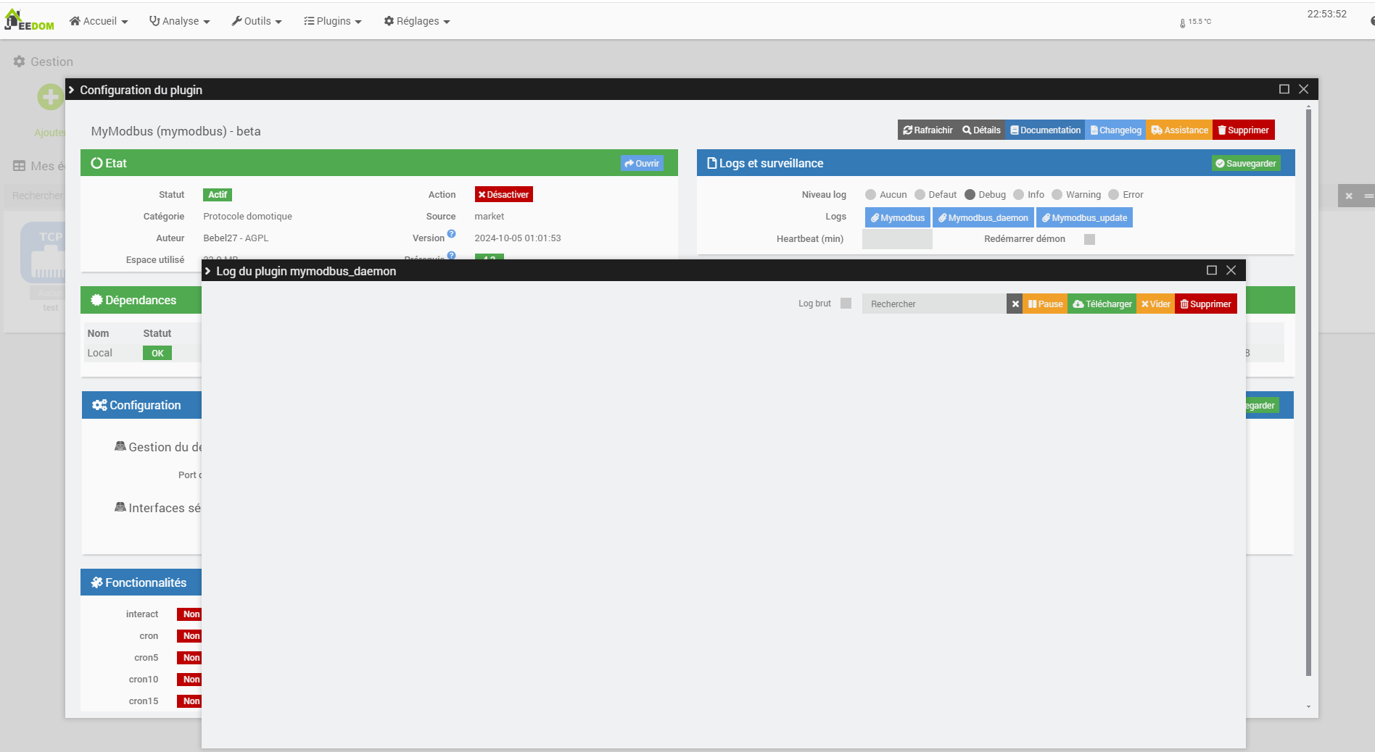Click the Fonctionnalités panel header
The image size is (1375, 752).
coord(141,582)
